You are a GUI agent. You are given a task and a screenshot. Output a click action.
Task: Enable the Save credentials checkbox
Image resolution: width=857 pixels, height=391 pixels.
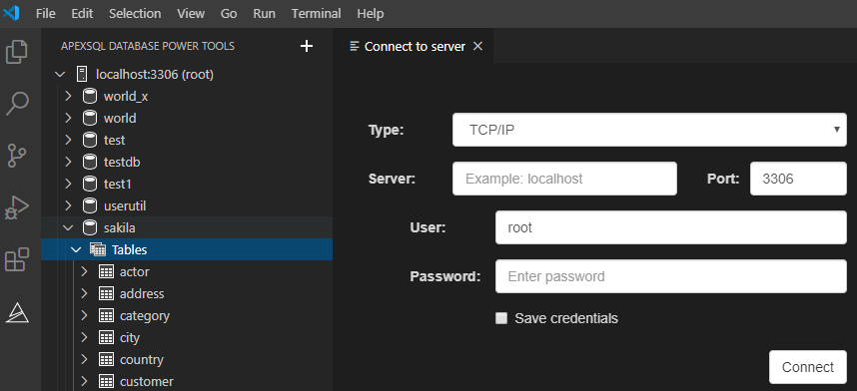pyautogui.click(x=501, y=318)
